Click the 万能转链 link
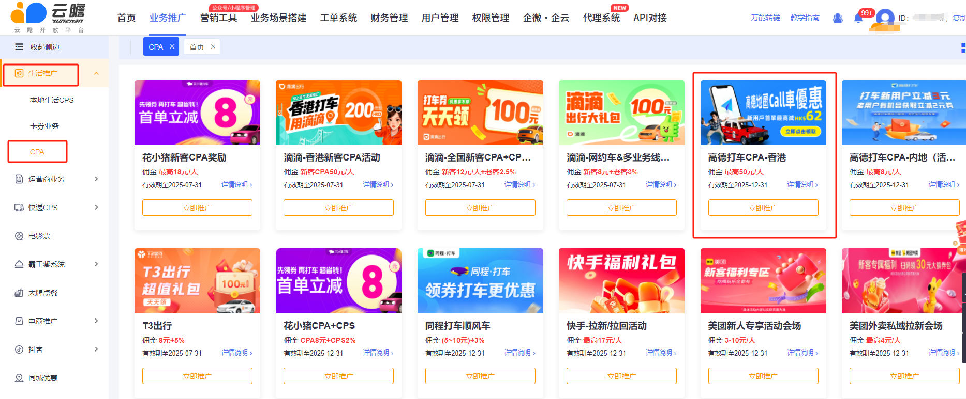The width and height of the screenshot is (966, 399). tap(766, 18)
